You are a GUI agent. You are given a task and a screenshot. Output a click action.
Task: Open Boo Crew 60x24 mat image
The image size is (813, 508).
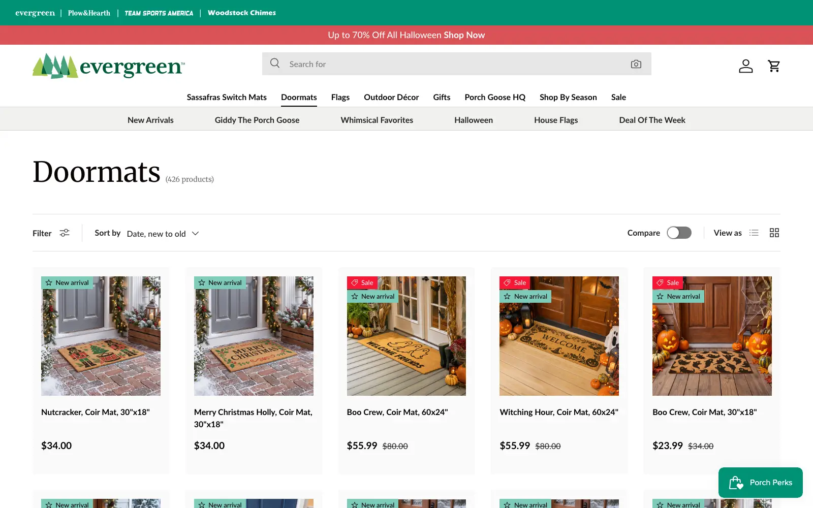point(407,336)
